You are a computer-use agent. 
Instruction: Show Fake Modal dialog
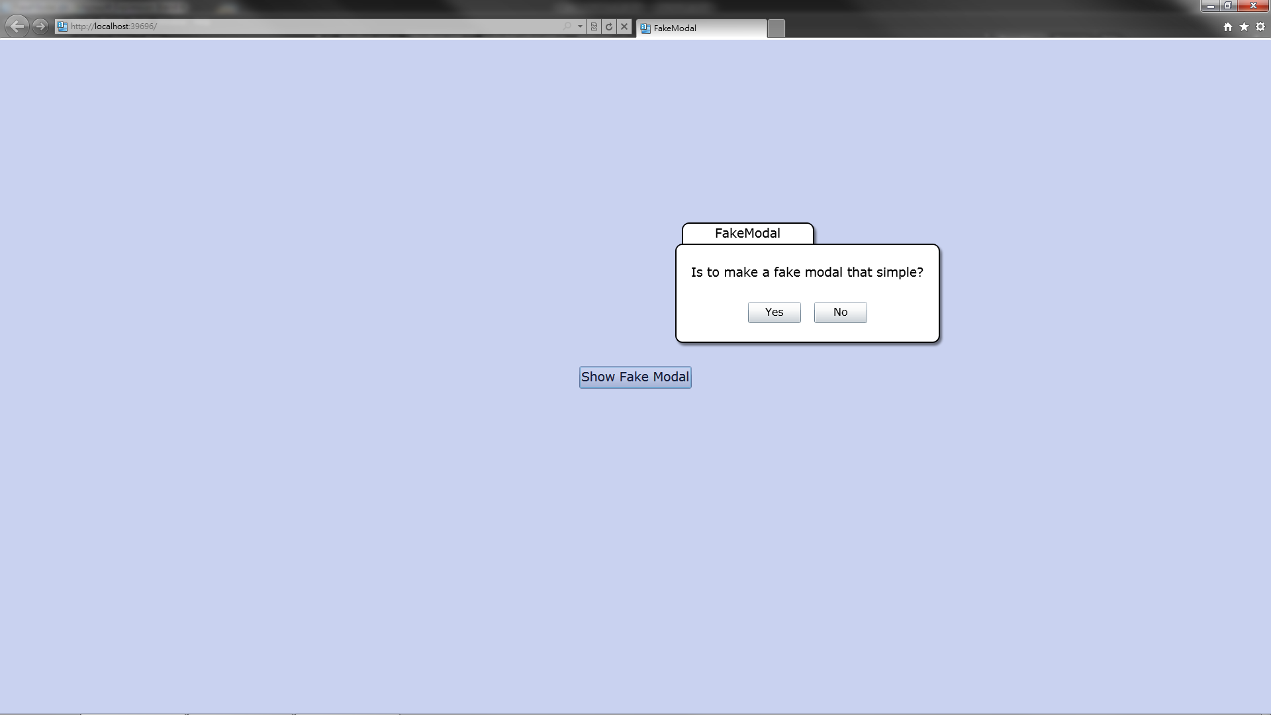635,376
